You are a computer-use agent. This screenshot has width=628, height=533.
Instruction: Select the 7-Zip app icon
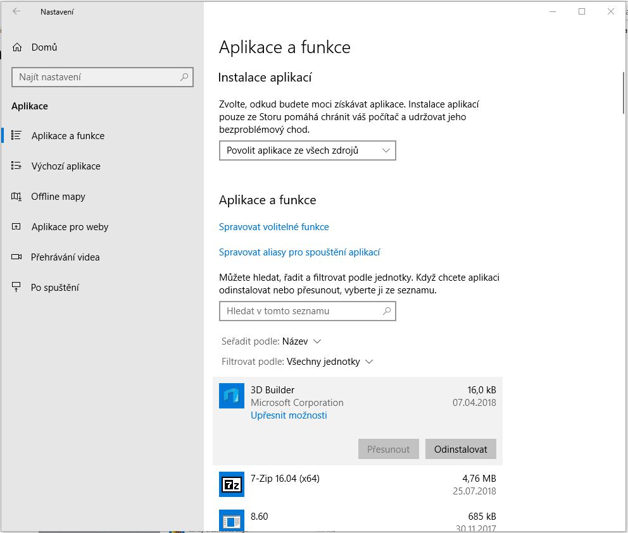click(232, 484)
